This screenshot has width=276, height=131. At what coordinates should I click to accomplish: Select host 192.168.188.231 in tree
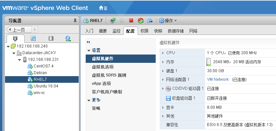pos(43,60)
